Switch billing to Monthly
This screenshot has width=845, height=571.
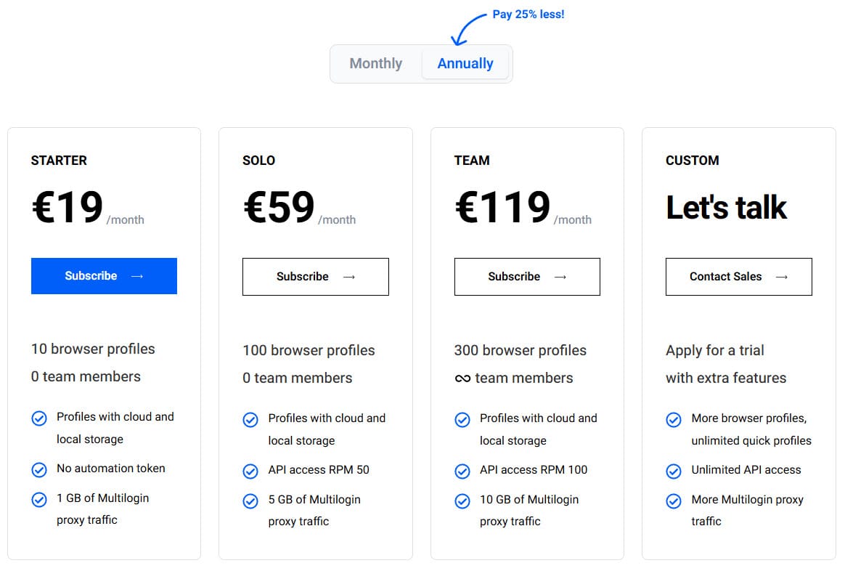point(375,63)
